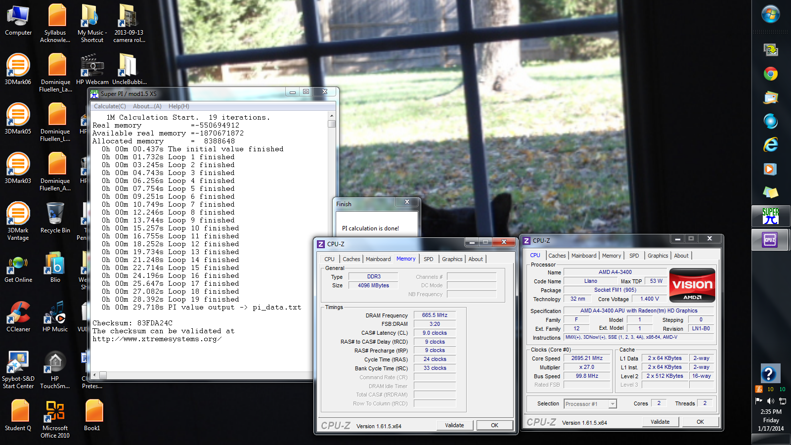Click the AMD Vision logo in CPU-Z
791x445 pixels.
[692, 285]
